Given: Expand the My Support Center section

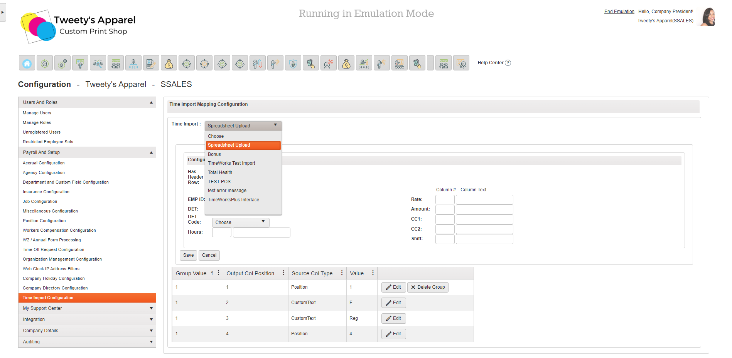Looking at the screenshot, I should click(151, 308).
